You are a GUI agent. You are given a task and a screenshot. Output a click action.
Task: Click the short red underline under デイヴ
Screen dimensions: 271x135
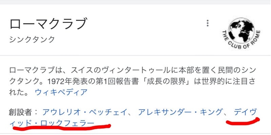click(243, 121)
